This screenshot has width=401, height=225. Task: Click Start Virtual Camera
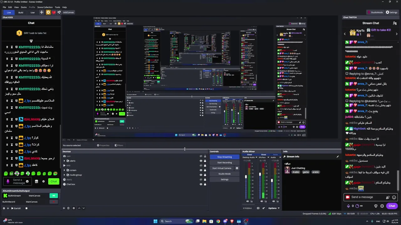(x=222, y=168)
